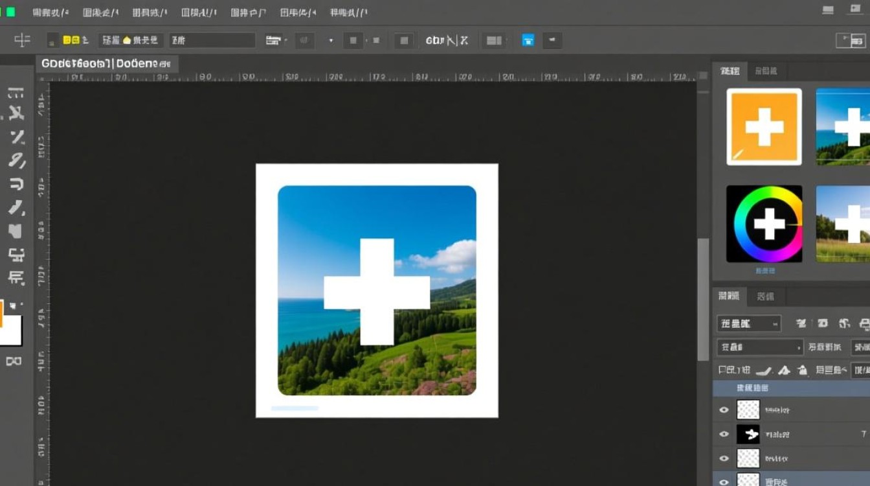The width and height of the screenshot is (870, 486).
Task: Hide the topmost layer using its eye icon
Action: coord(724,410)
